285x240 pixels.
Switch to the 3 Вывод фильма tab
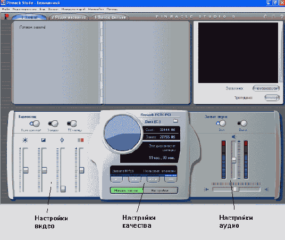click(110, 17)
